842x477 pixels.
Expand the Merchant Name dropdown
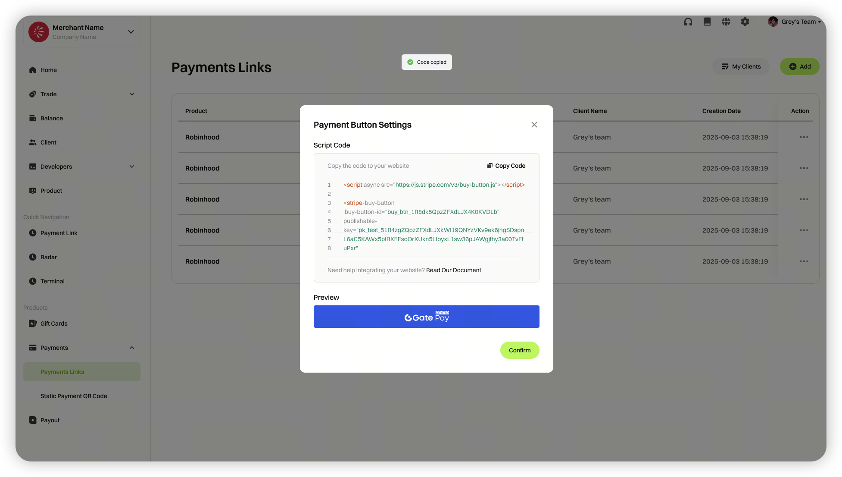[x=131, y=32]
